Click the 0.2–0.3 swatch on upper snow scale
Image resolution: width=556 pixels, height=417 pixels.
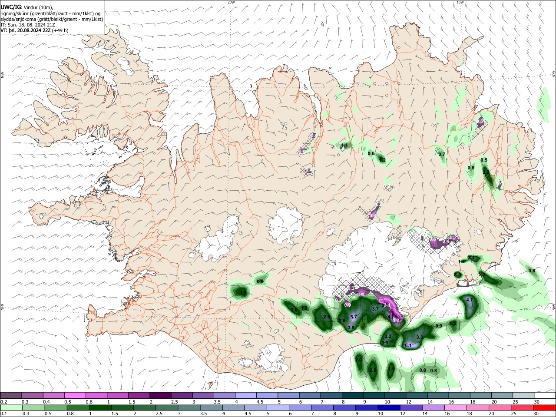coord(11,395)
